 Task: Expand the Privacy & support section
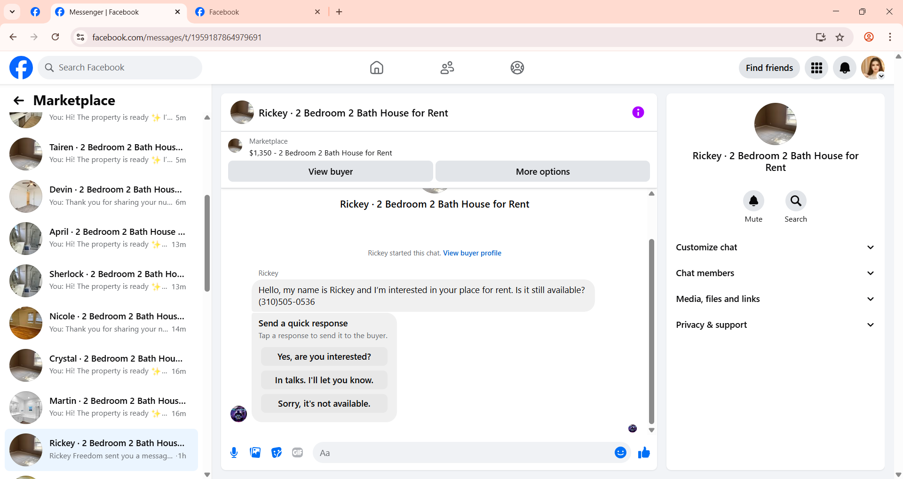click(775, 325)
